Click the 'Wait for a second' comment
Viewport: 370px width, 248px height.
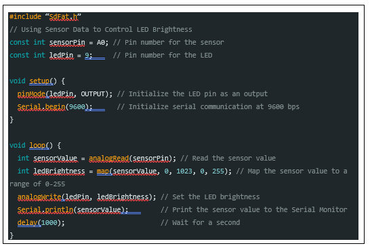point(201,222)
